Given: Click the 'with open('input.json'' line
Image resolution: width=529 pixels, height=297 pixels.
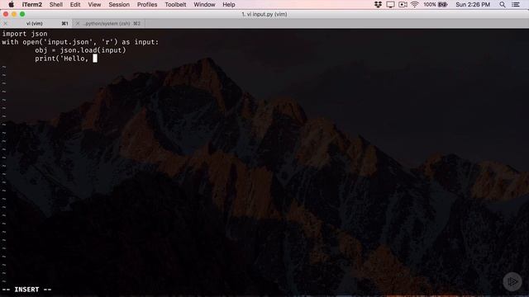Looking at the screenshot, I should click(80, 42).
